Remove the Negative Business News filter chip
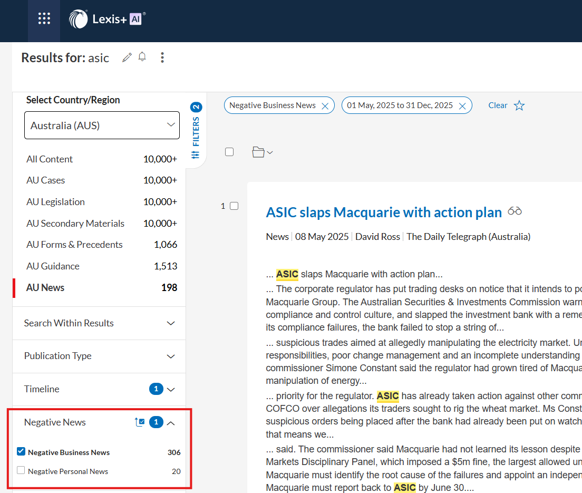Viewport: 582px width, 493px height. tap(325, 106)
